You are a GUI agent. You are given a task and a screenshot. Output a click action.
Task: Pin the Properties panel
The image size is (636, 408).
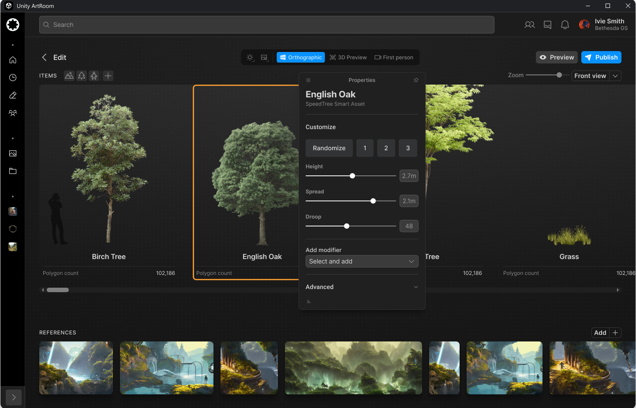415,80
